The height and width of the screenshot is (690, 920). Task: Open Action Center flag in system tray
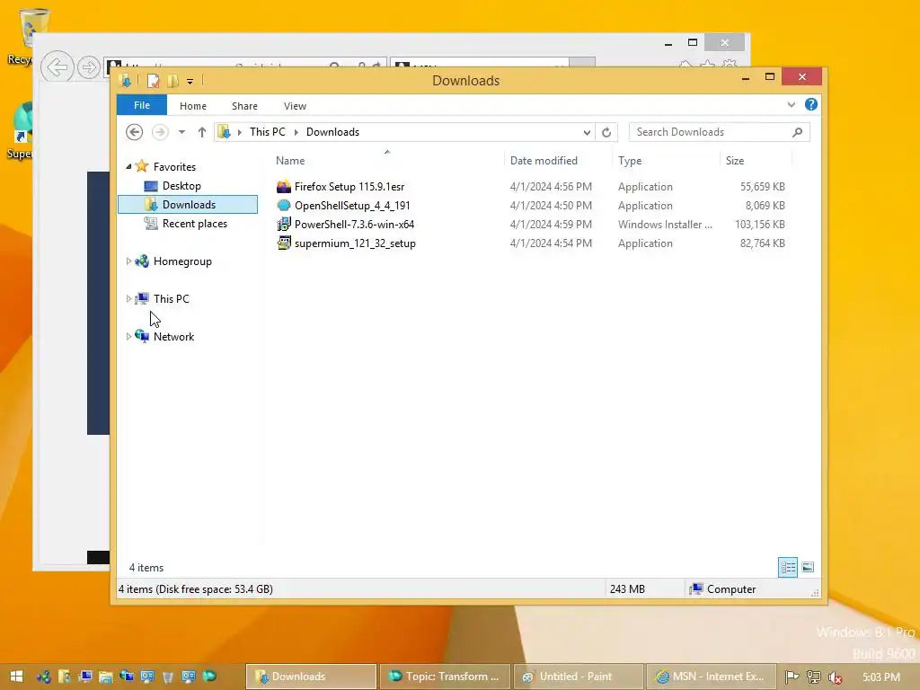click(x=792, y=677)
